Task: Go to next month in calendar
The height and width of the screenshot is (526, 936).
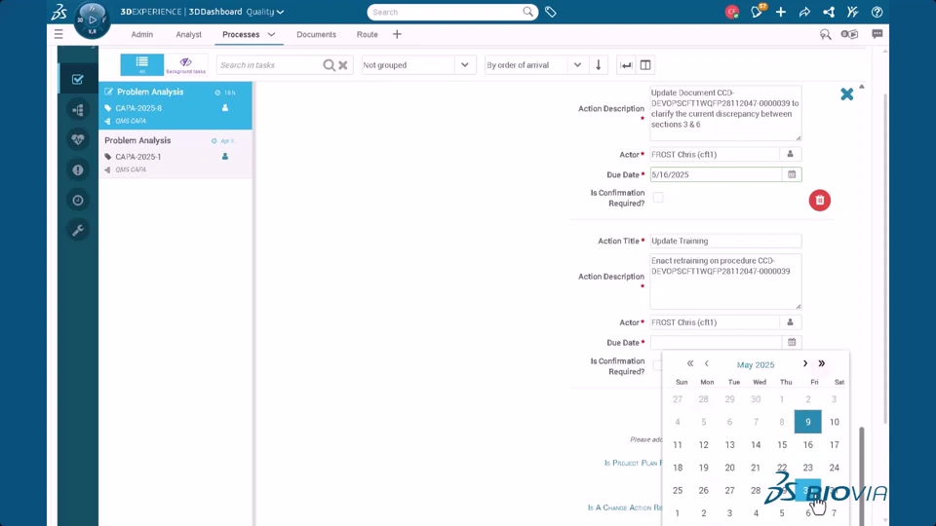Action: click(805, 363)
